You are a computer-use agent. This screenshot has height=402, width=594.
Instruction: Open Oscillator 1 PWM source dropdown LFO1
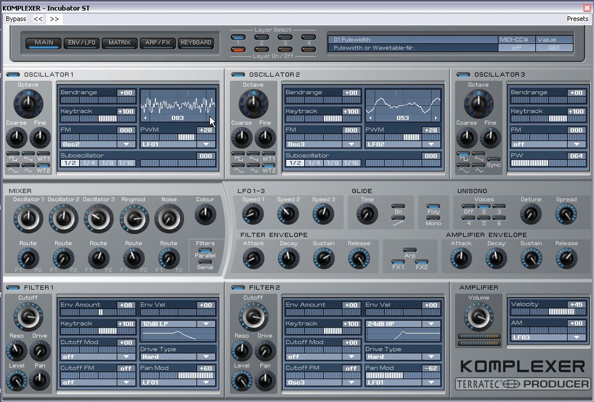(177, 144)
